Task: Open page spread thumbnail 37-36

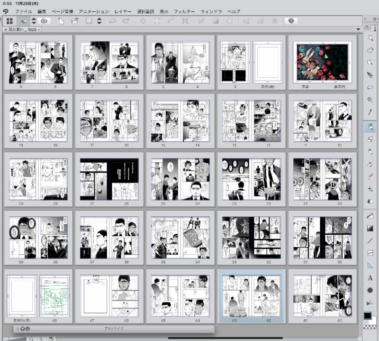Action: click(109, 238)
